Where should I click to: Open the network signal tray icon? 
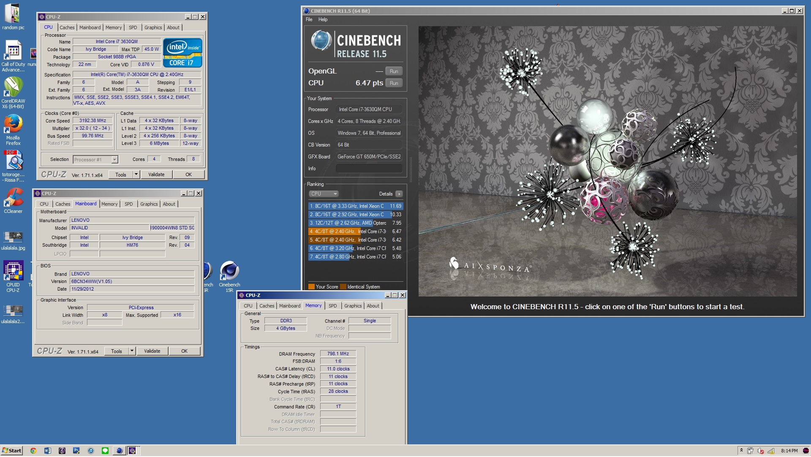771,451
